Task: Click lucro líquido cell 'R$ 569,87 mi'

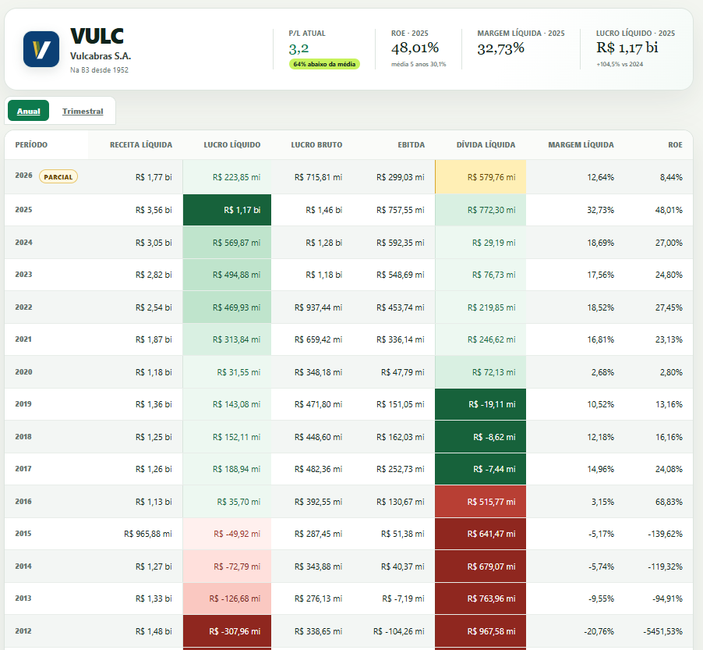Action: click(x=227, y=243)
